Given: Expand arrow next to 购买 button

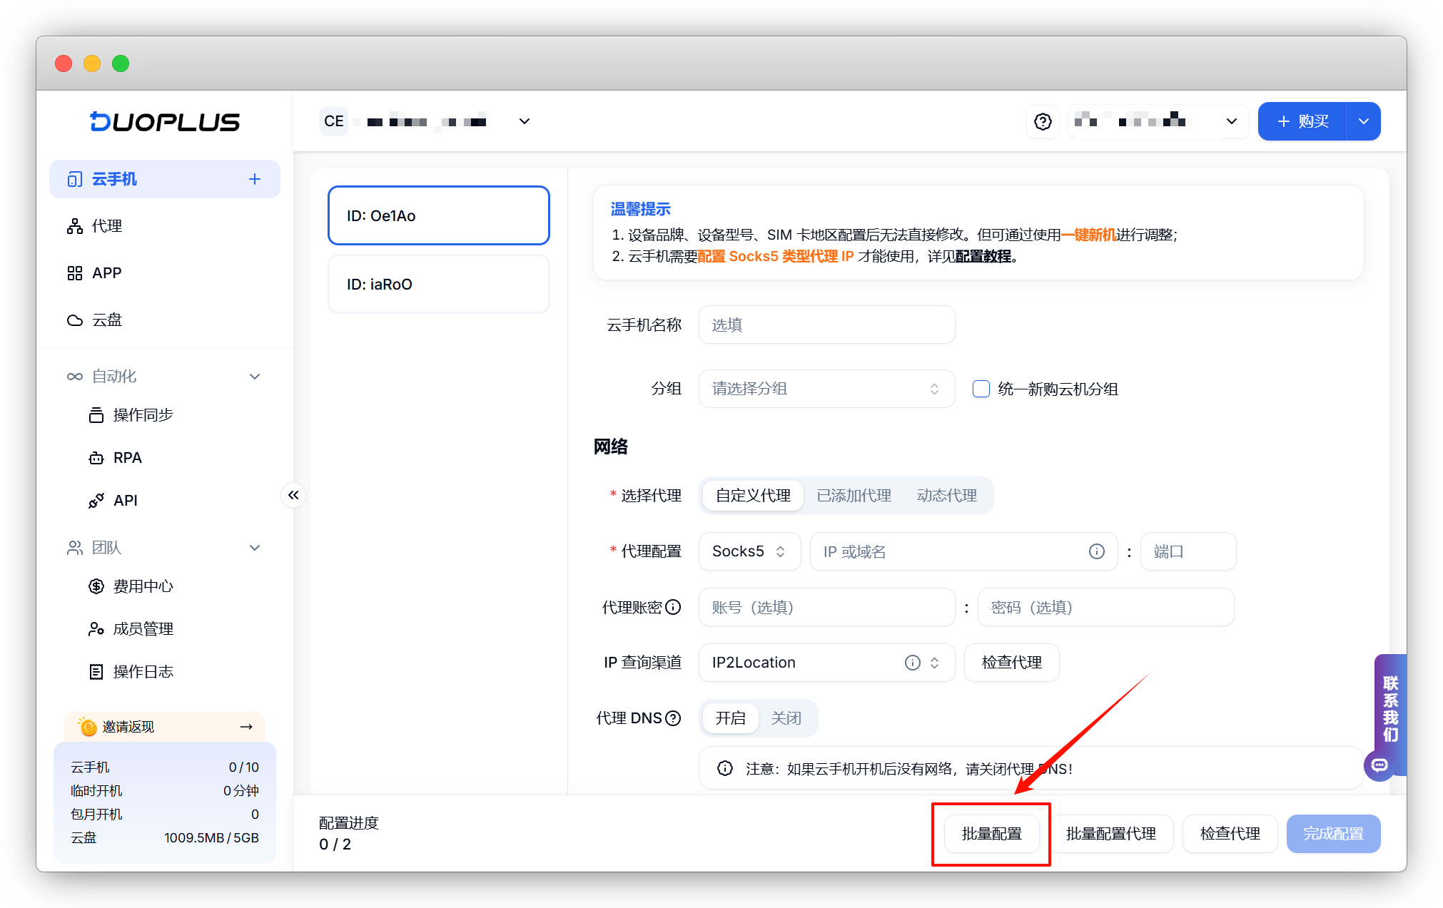Looking at the screenshot, I should coord(1363,121).
